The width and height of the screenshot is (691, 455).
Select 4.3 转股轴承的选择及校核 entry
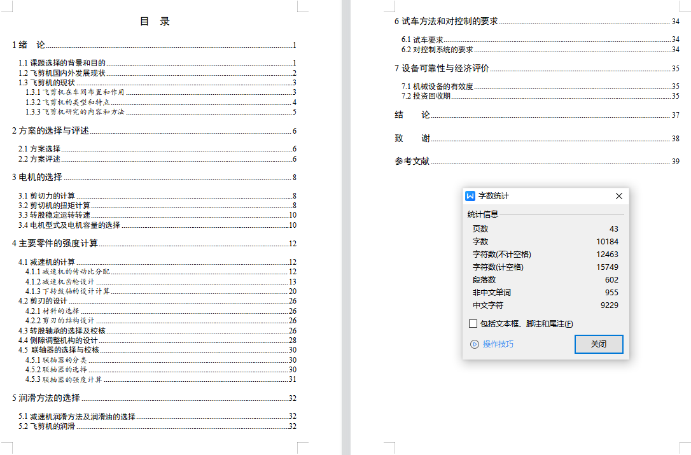click(62, 331)
